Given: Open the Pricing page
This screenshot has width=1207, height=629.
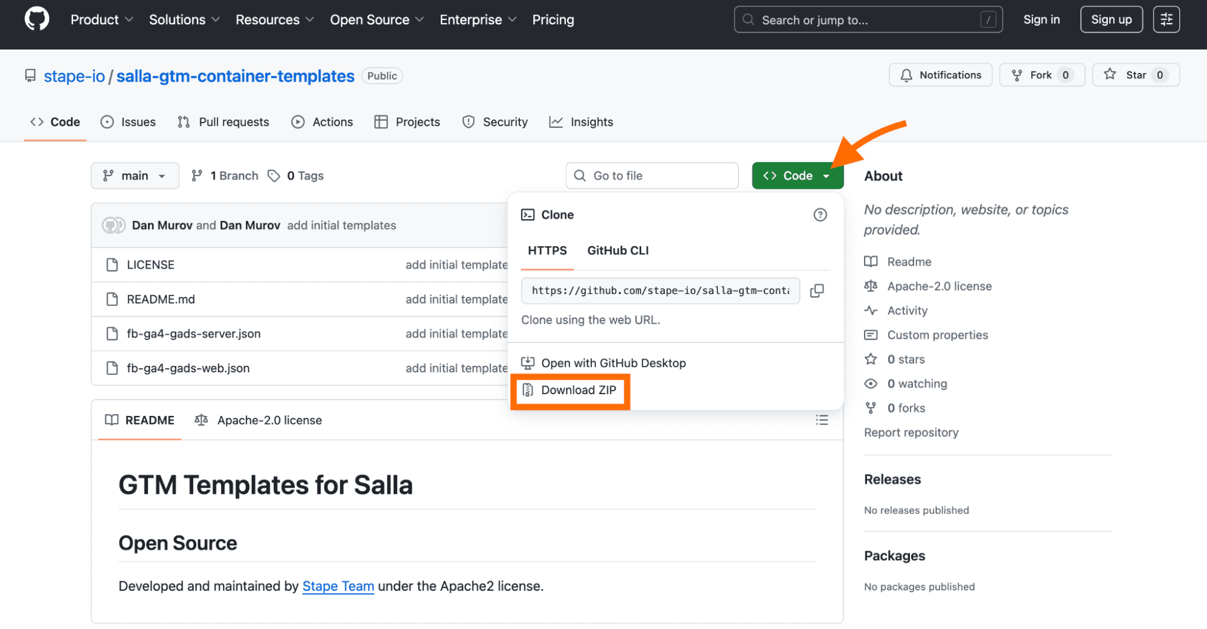Looking at the screenshot, I should tap(553, 20).
